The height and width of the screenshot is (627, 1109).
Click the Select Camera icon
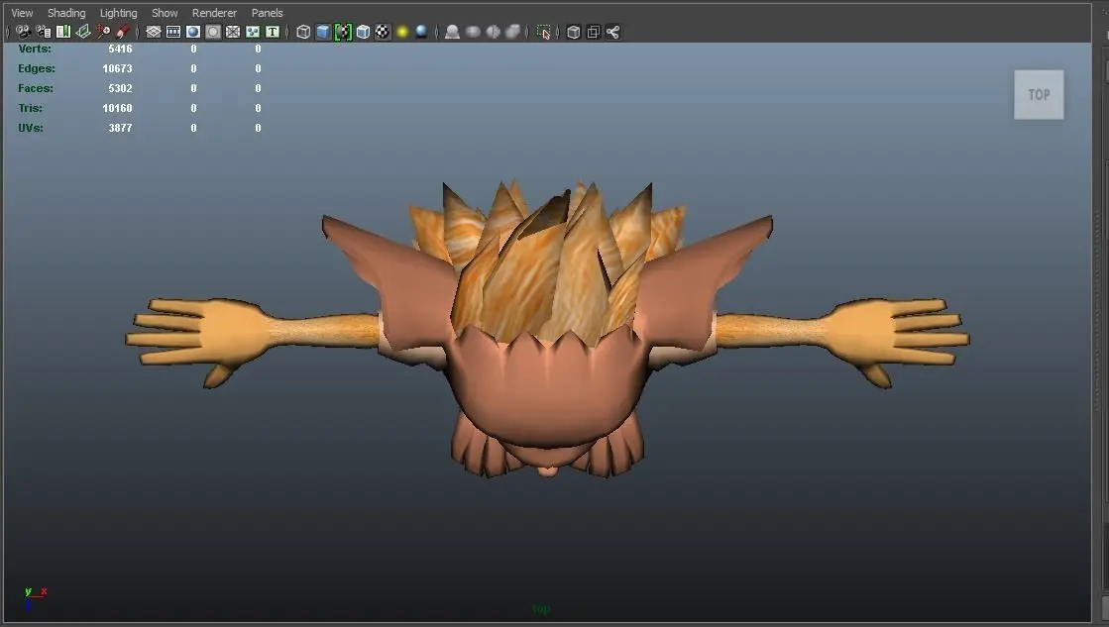tap(24, 32)
